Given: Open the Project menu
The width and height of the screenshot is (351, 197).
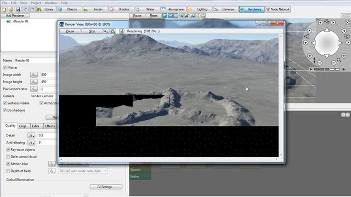Looking at the screenshot, I should [x=36, y=3].
